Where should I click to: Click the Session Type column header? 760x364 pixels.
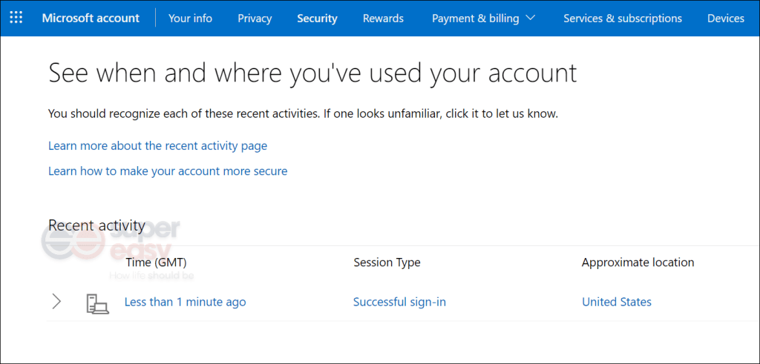pos(387,262)
